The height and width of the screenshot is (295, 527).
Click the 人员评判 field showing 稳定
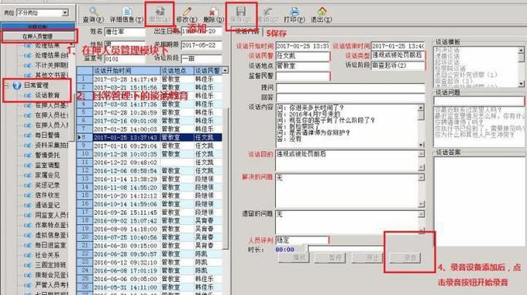[302, 240]
